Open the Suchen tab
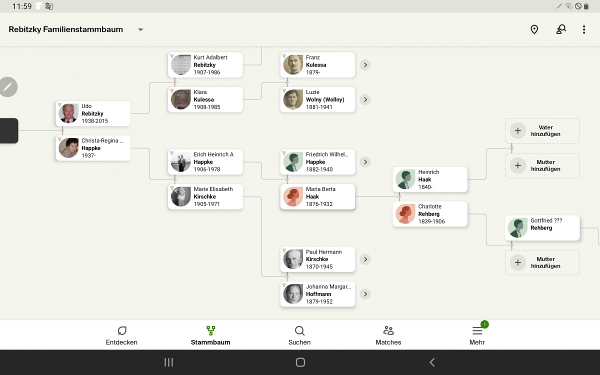 (x=299, y=335)
